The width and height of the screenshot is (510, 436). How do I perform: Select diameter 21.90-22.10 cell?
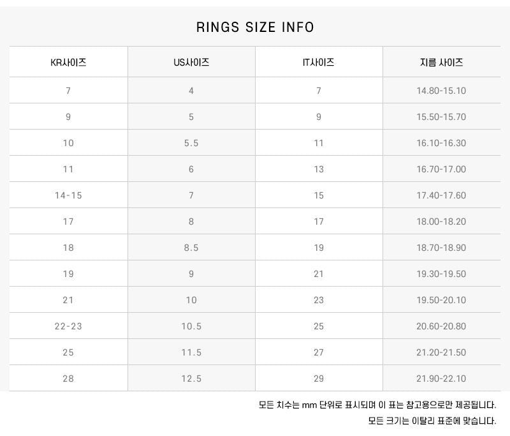pyautogui.click(x=441, y=379)
